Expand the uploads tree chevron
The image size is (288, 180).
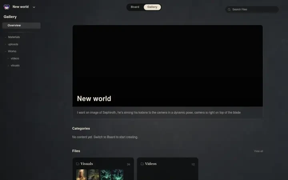click(x=5, y=44)
